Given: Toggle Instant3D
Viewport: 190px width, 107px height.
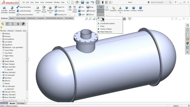Looking at the screenshot, I should click(113, 9).
